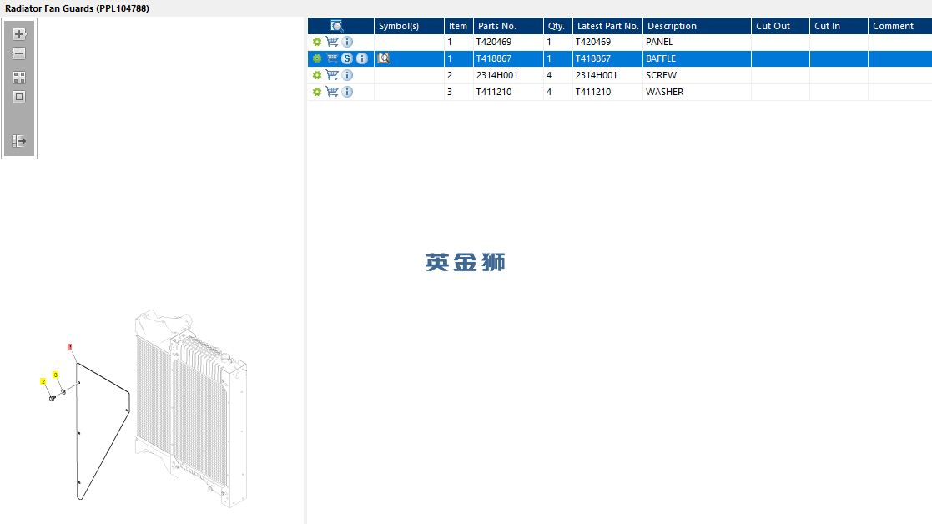932x524 pixels.
Task: Zoom out of the parts diagram
Action: (19, 53)
